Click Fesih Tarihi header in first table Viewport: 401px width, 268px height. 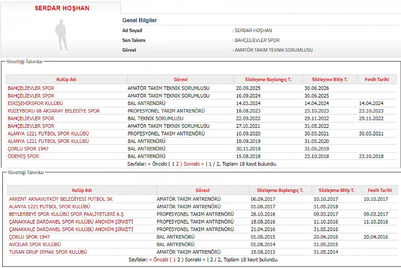click(377, 79)
